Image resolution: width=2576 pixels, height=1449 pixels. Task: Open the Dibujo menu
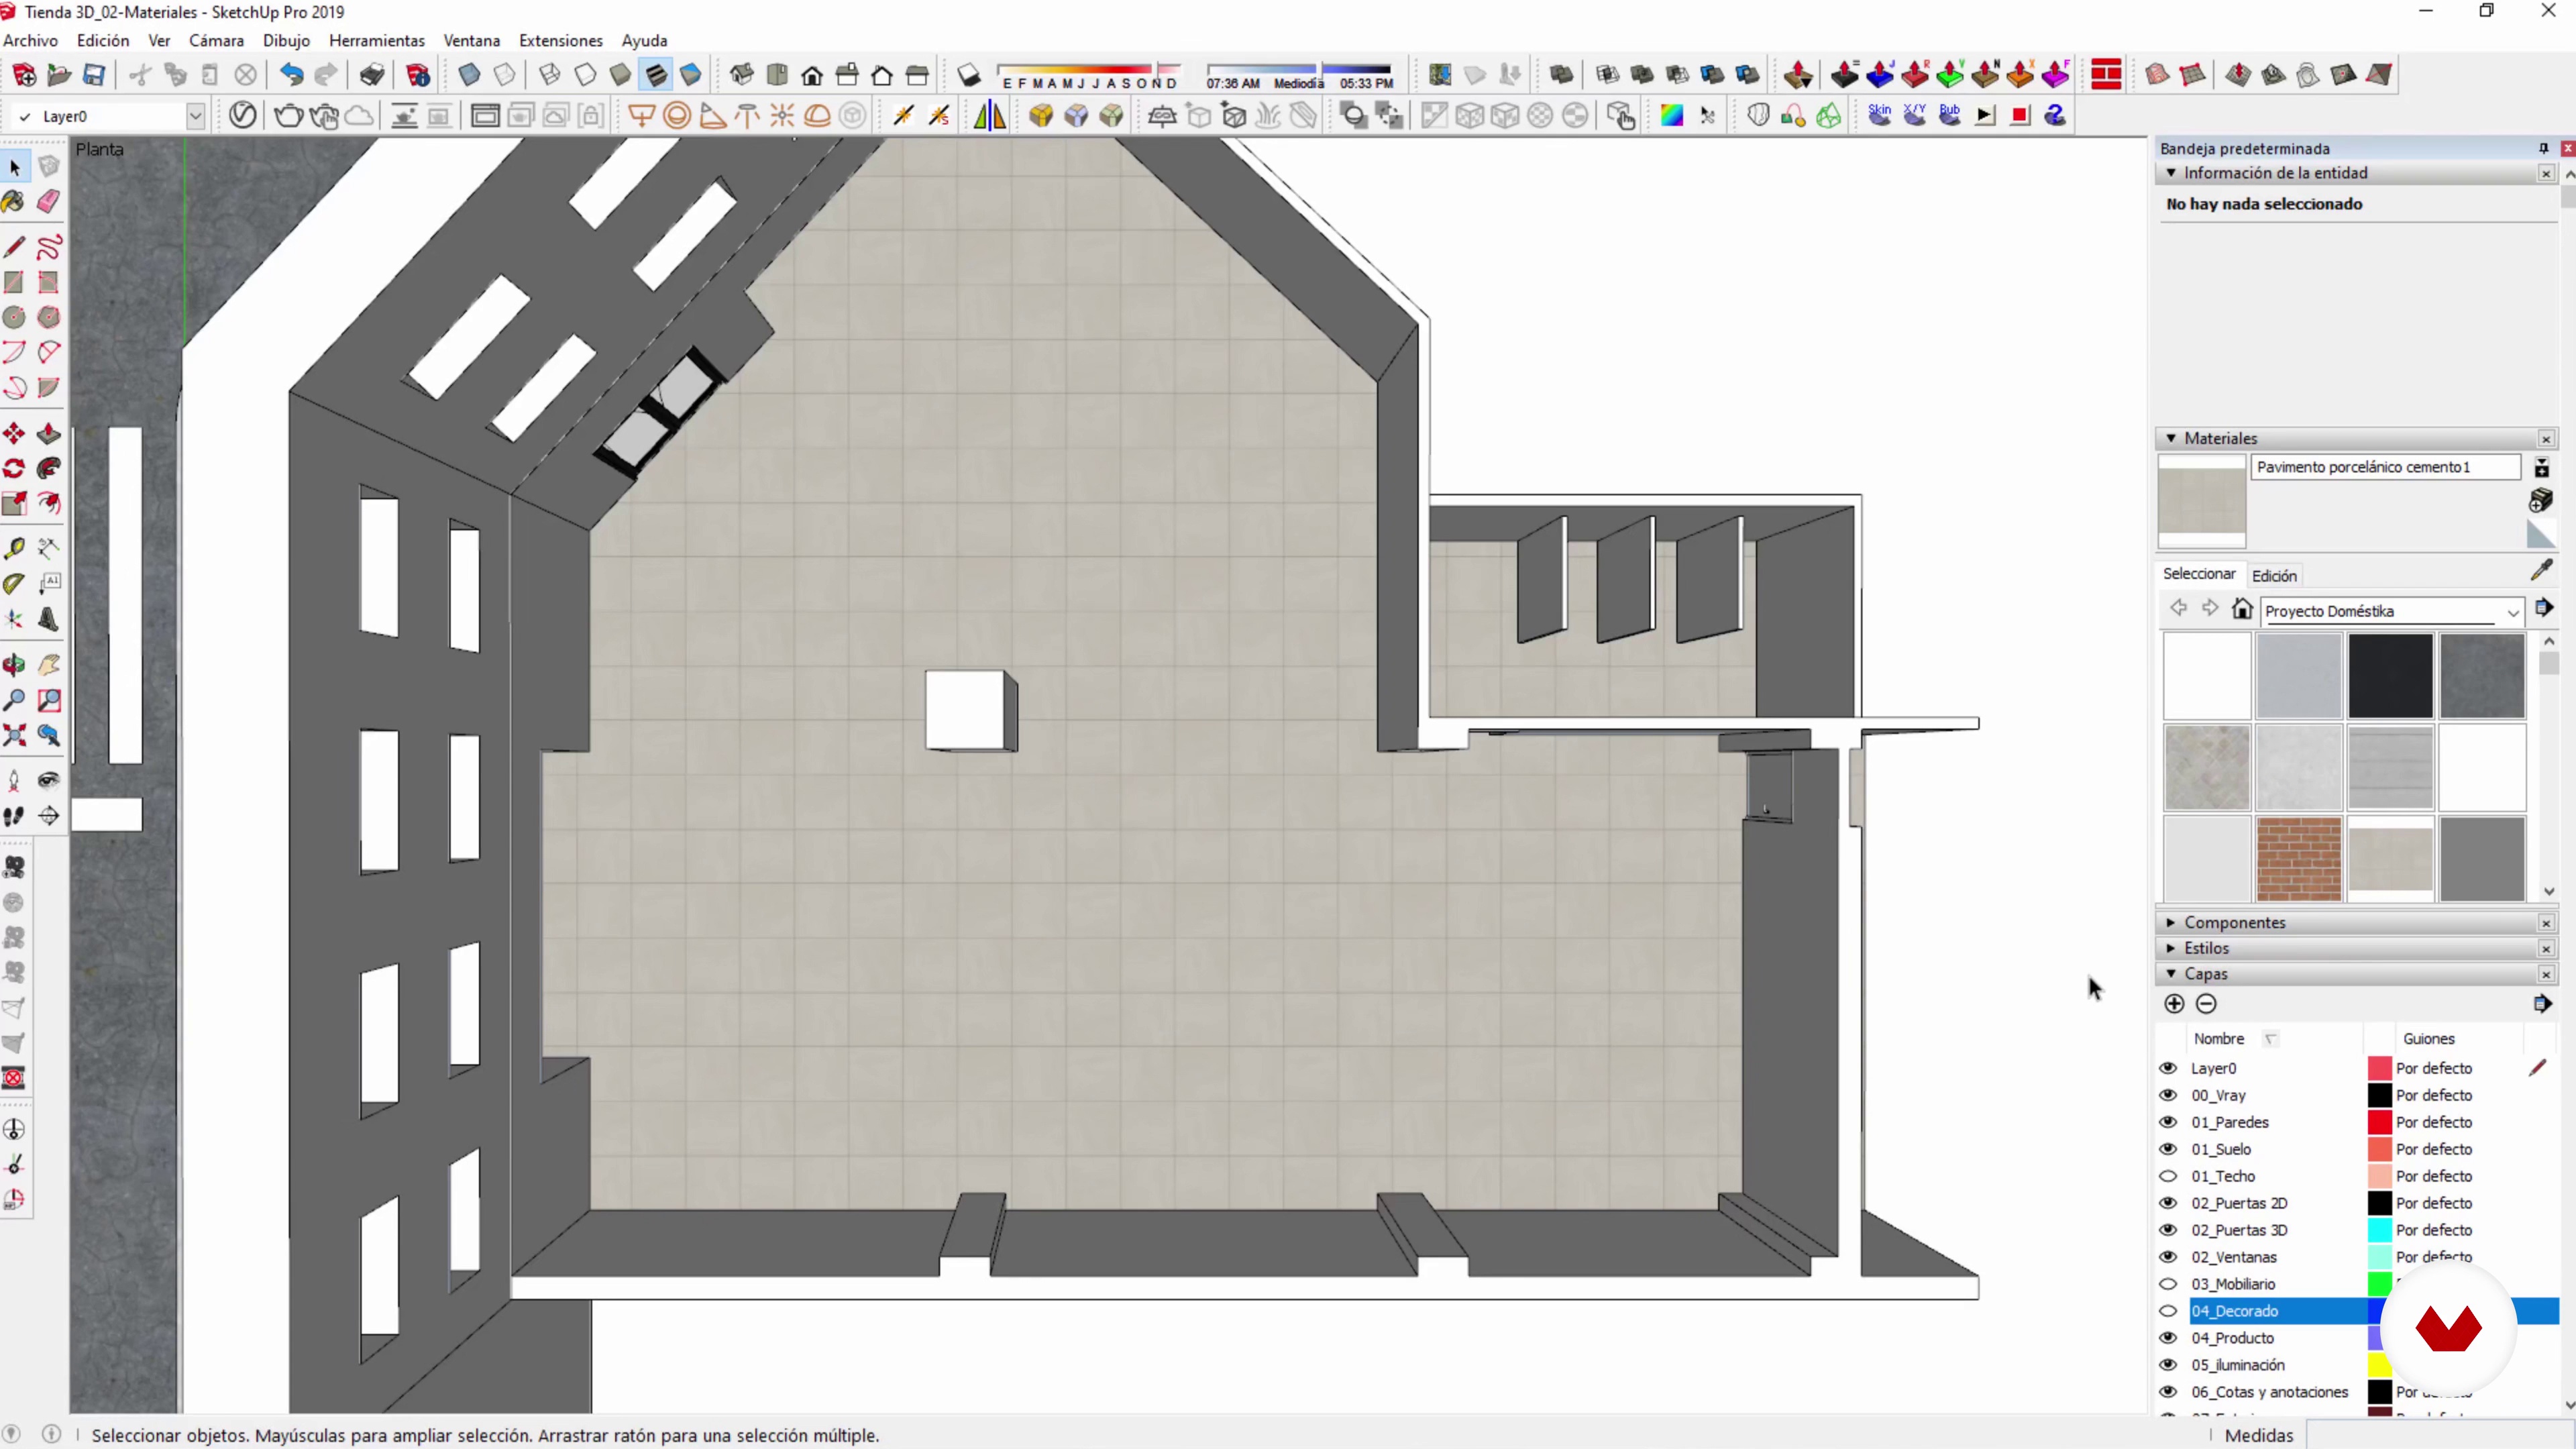coord(286,40)
